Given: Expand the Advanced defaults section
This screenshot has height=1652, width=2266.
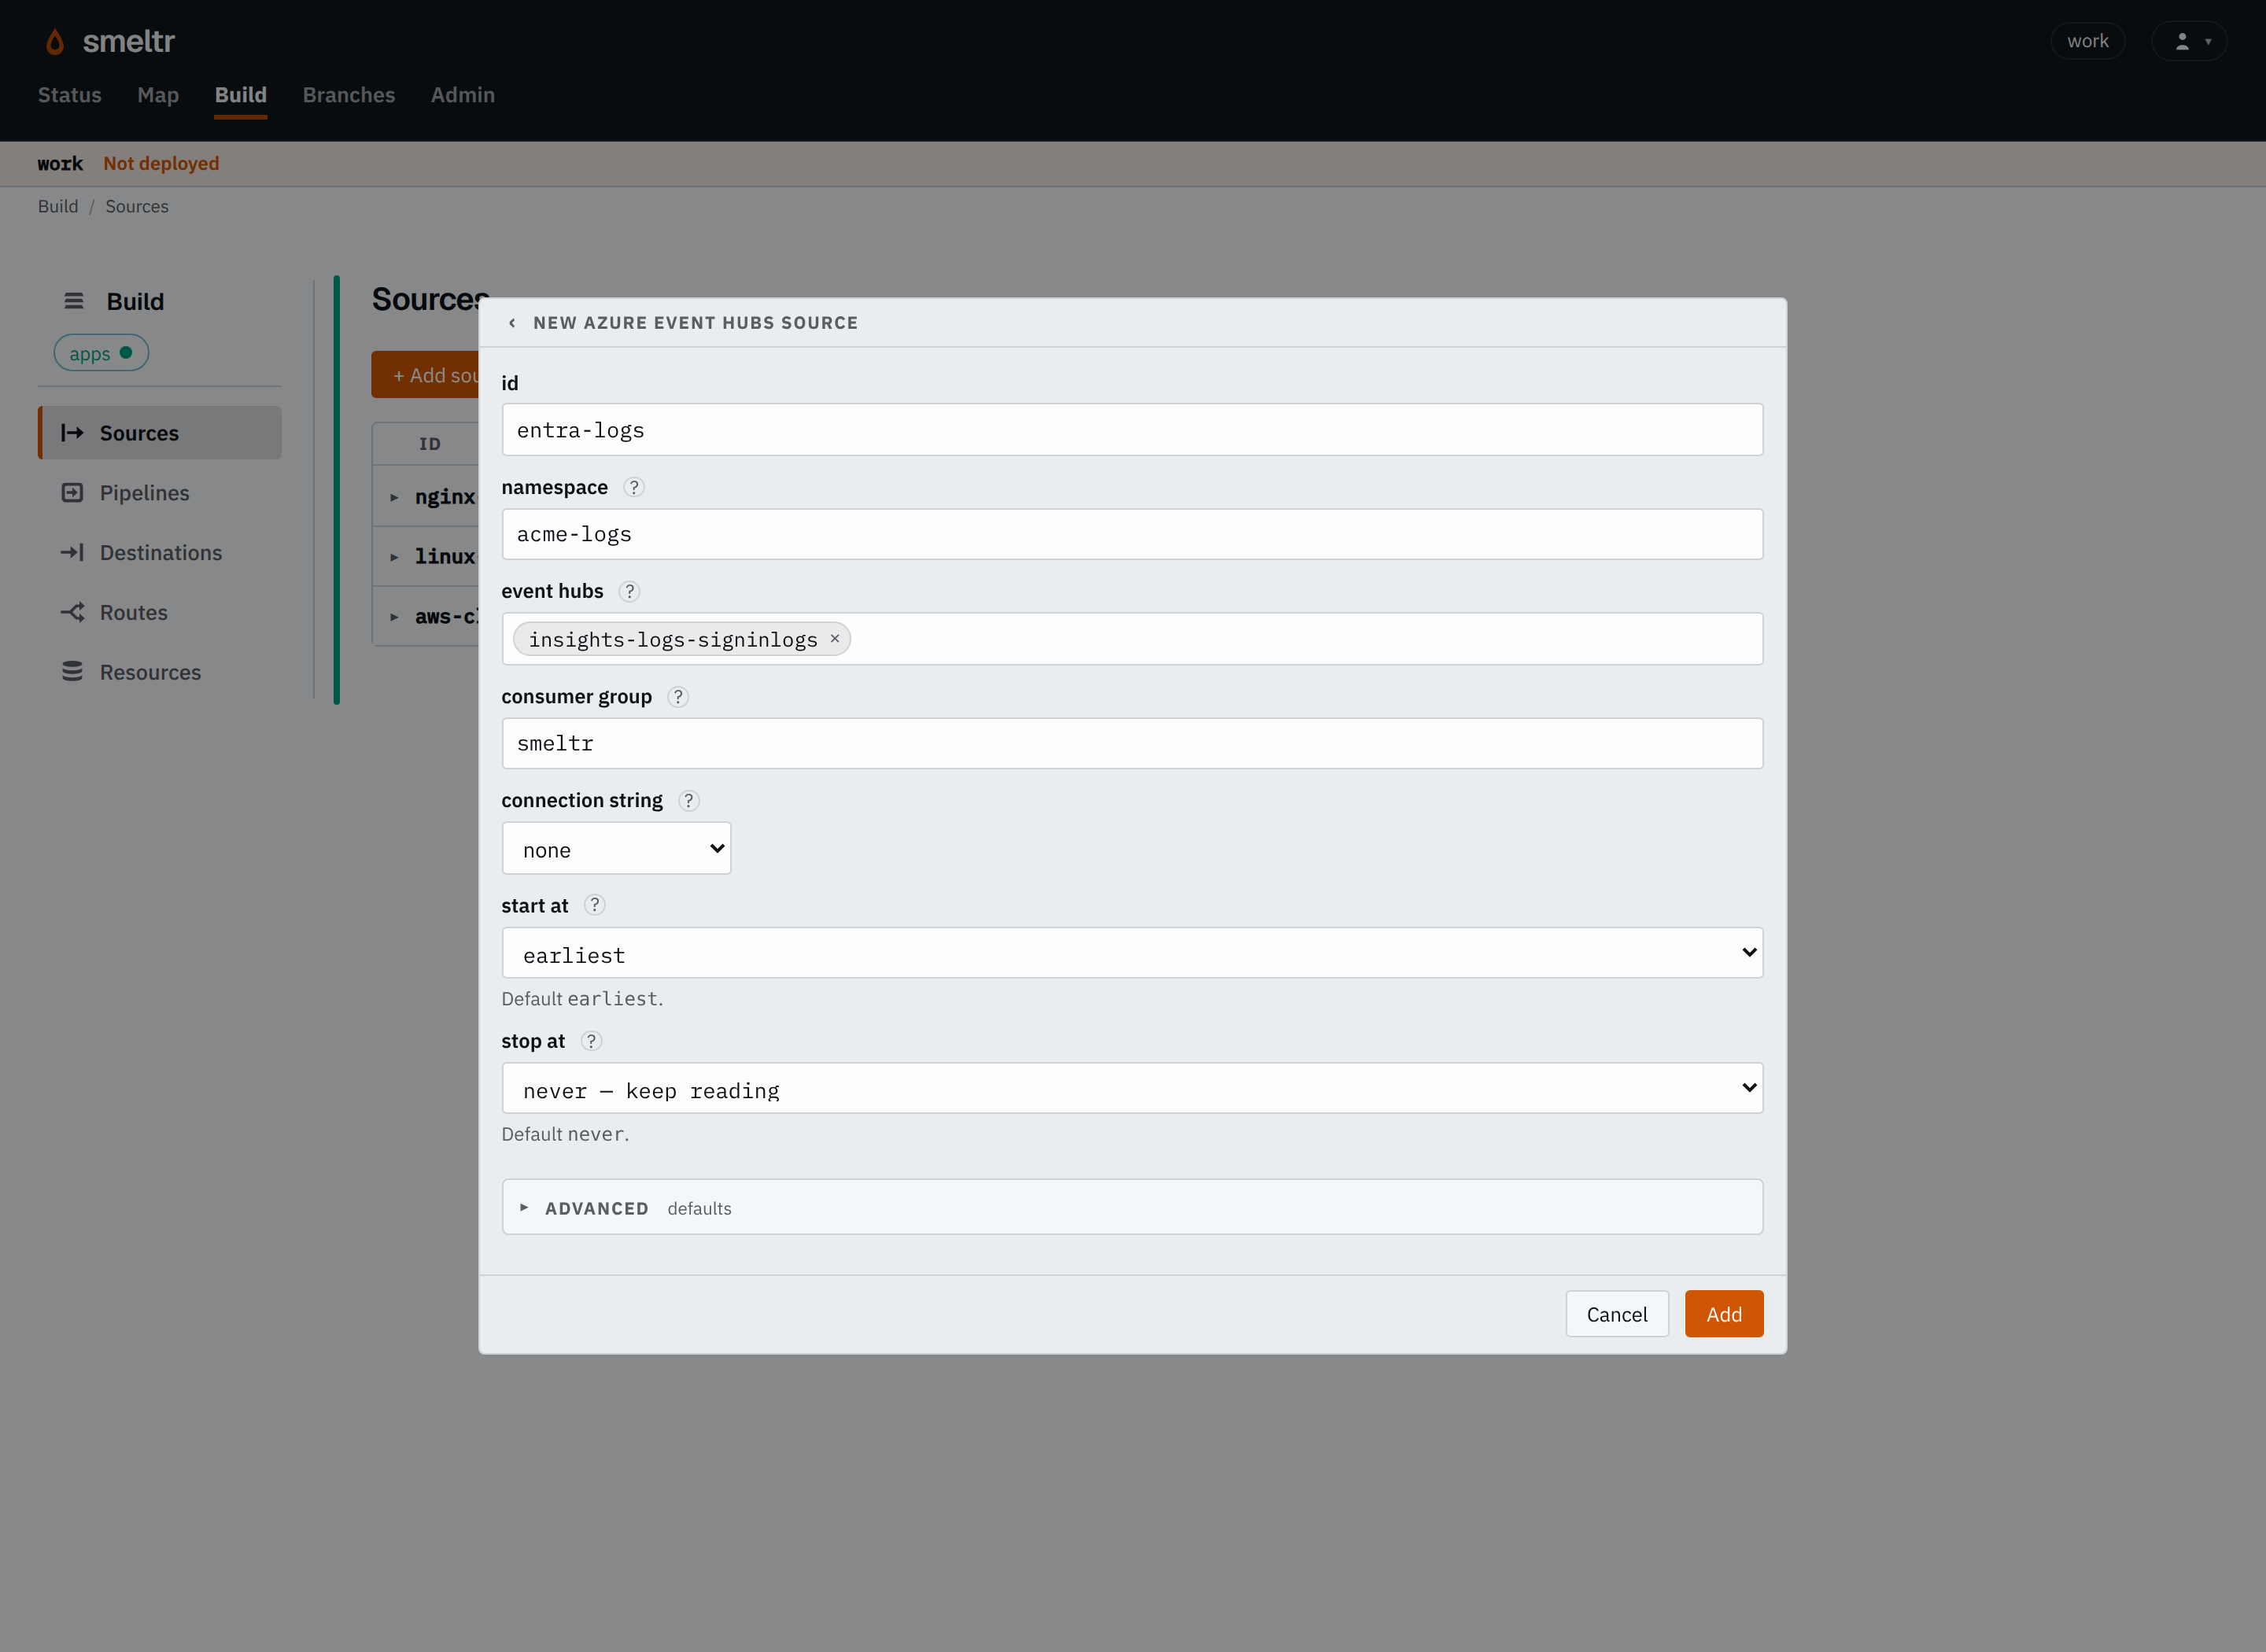Looking at the screenshot, I should pyautogui.click(x=1132, y=1208).
